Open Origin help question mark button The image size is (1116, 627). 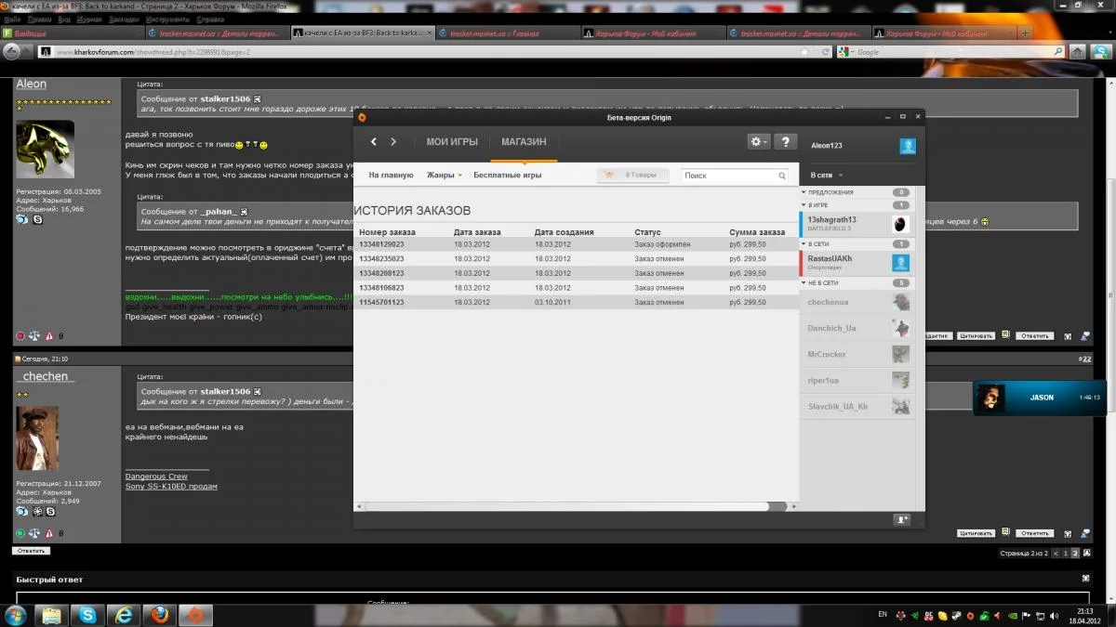click(786, 142)
